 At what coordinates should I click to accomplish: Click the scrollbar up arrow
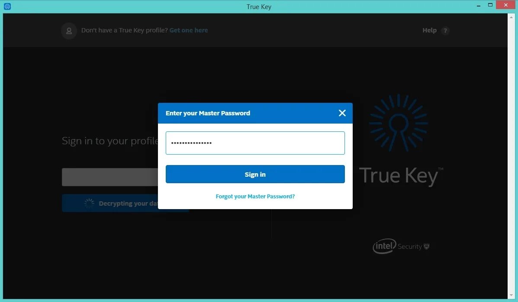512,16
